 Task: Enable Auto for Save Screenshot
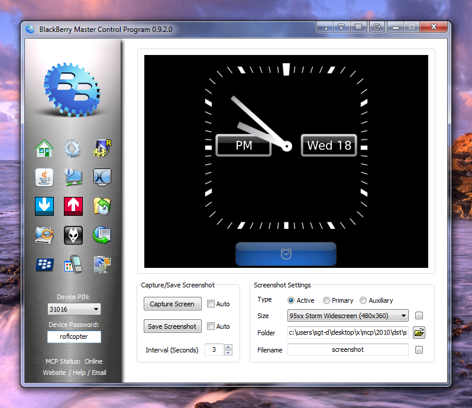point(211,326)
